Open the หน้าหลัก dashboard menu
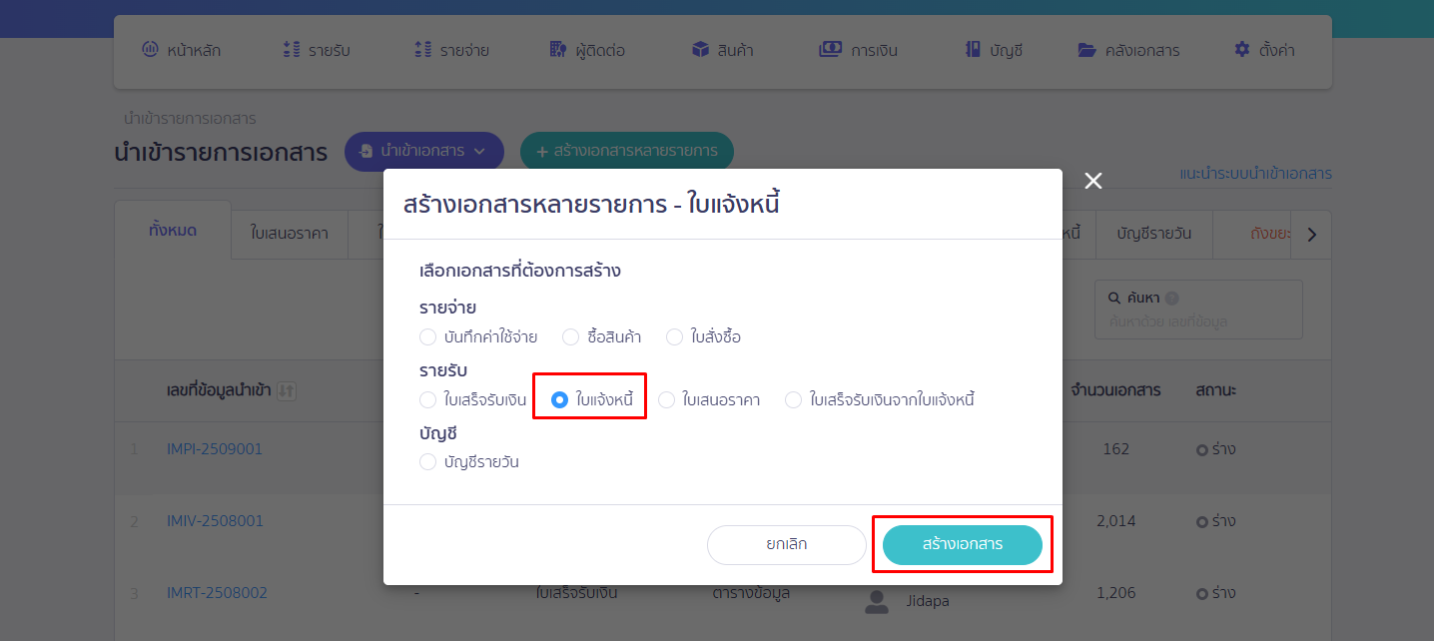This screenshot has height=641, width=1434. (x=181, y=50)
